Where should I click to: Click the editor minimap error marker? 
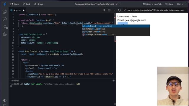(115, 18)
